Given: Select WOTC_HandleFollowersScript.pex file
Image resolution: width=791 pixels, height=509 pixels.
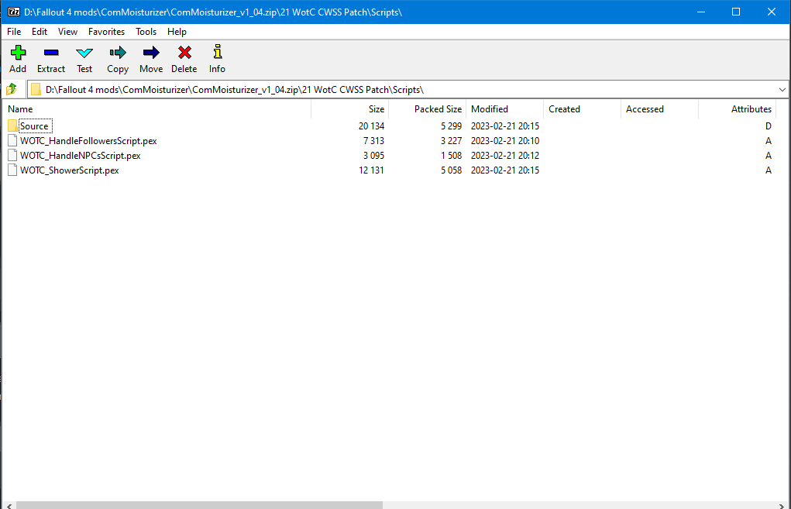Looking at the screenshot, I should click(88, 141).
